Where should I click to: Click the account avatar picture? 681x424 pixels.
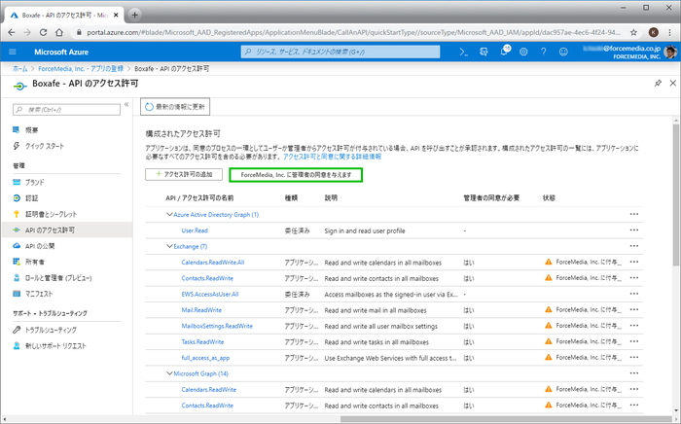(670, 53)
